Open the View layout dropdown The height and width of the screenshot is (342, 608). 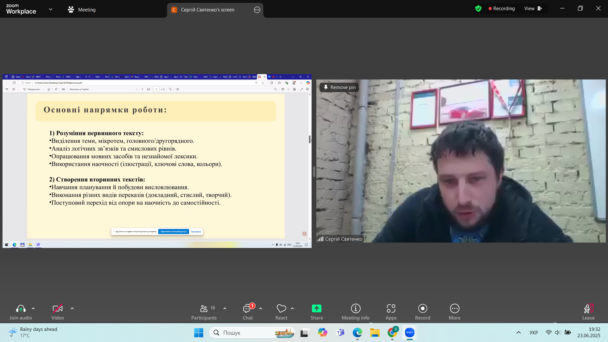[533, 9]
